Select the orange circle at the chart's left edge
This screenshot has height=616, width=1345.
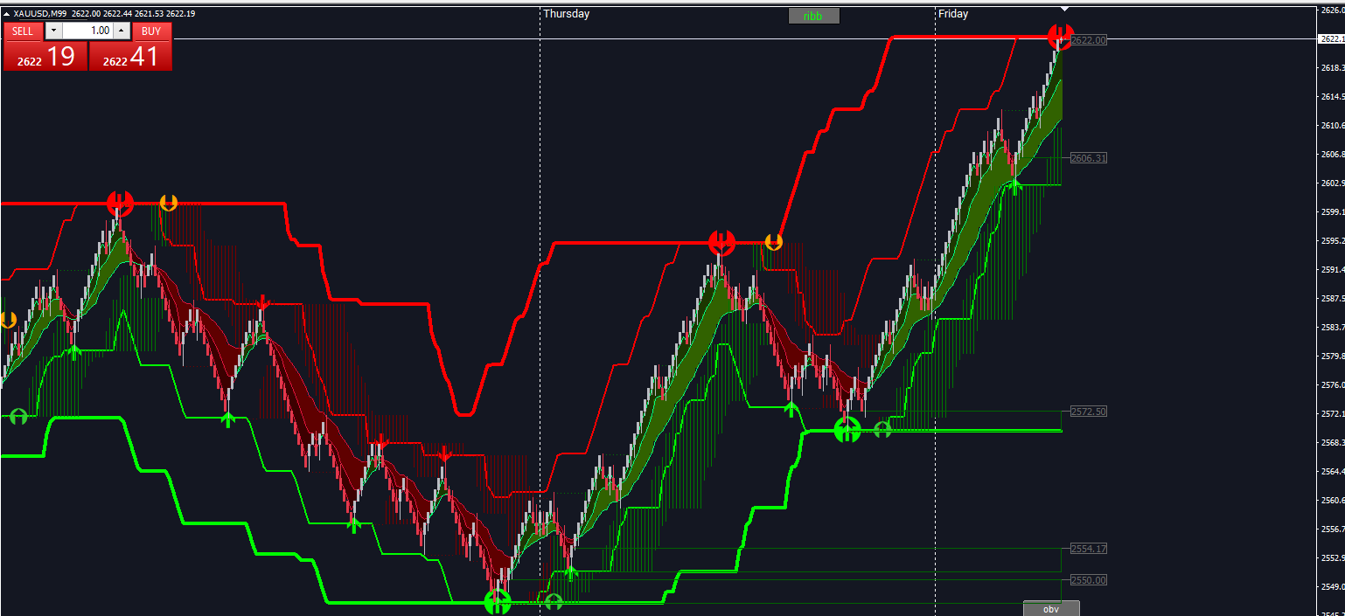(x=8, y=320)
